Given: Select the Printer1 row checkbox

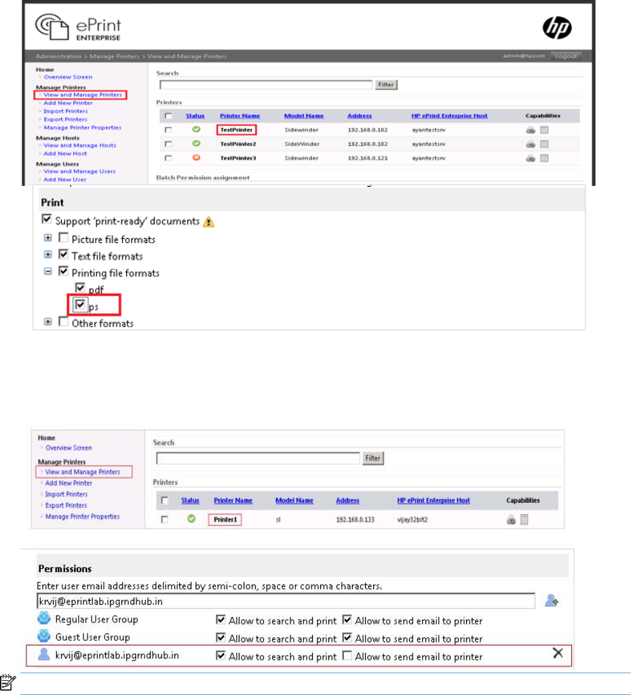Looking at the screenshot, I should click(164, 519).
